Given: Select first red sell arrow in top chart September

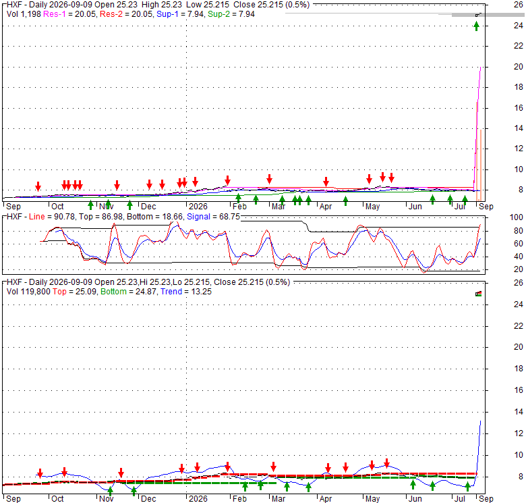Looking at the screenshot, I should tap(38, 186).
